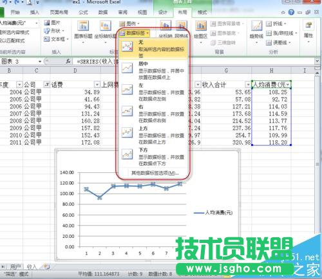Open the chart 属性 properties button
Image resolution: width=322 pixels, height=279 pixels.
(x=308, y=31)
